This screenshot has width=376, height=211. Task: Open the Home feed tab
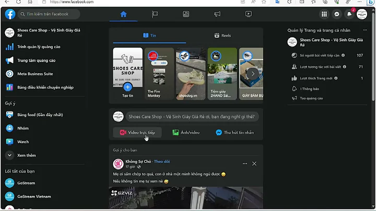123,15
